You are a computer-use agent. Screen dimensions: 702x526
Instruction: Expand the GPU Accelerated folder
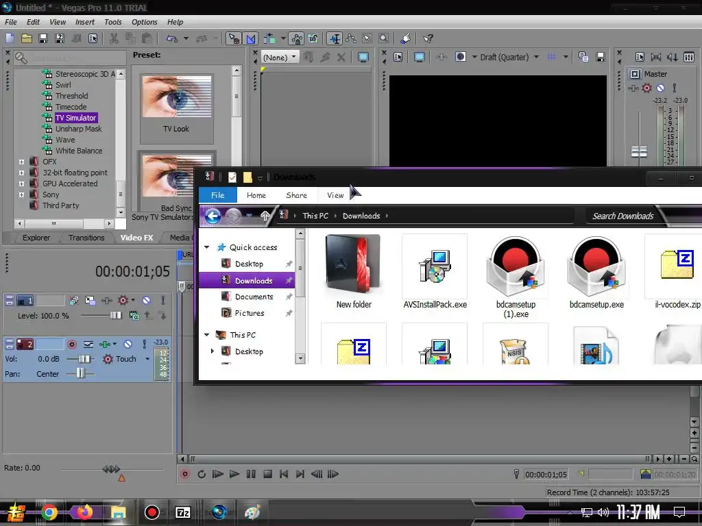point(21,184)
